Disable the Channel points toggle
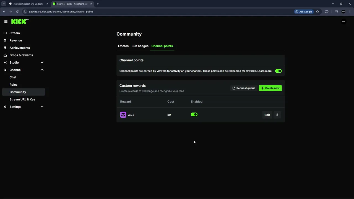 point(278,71)
